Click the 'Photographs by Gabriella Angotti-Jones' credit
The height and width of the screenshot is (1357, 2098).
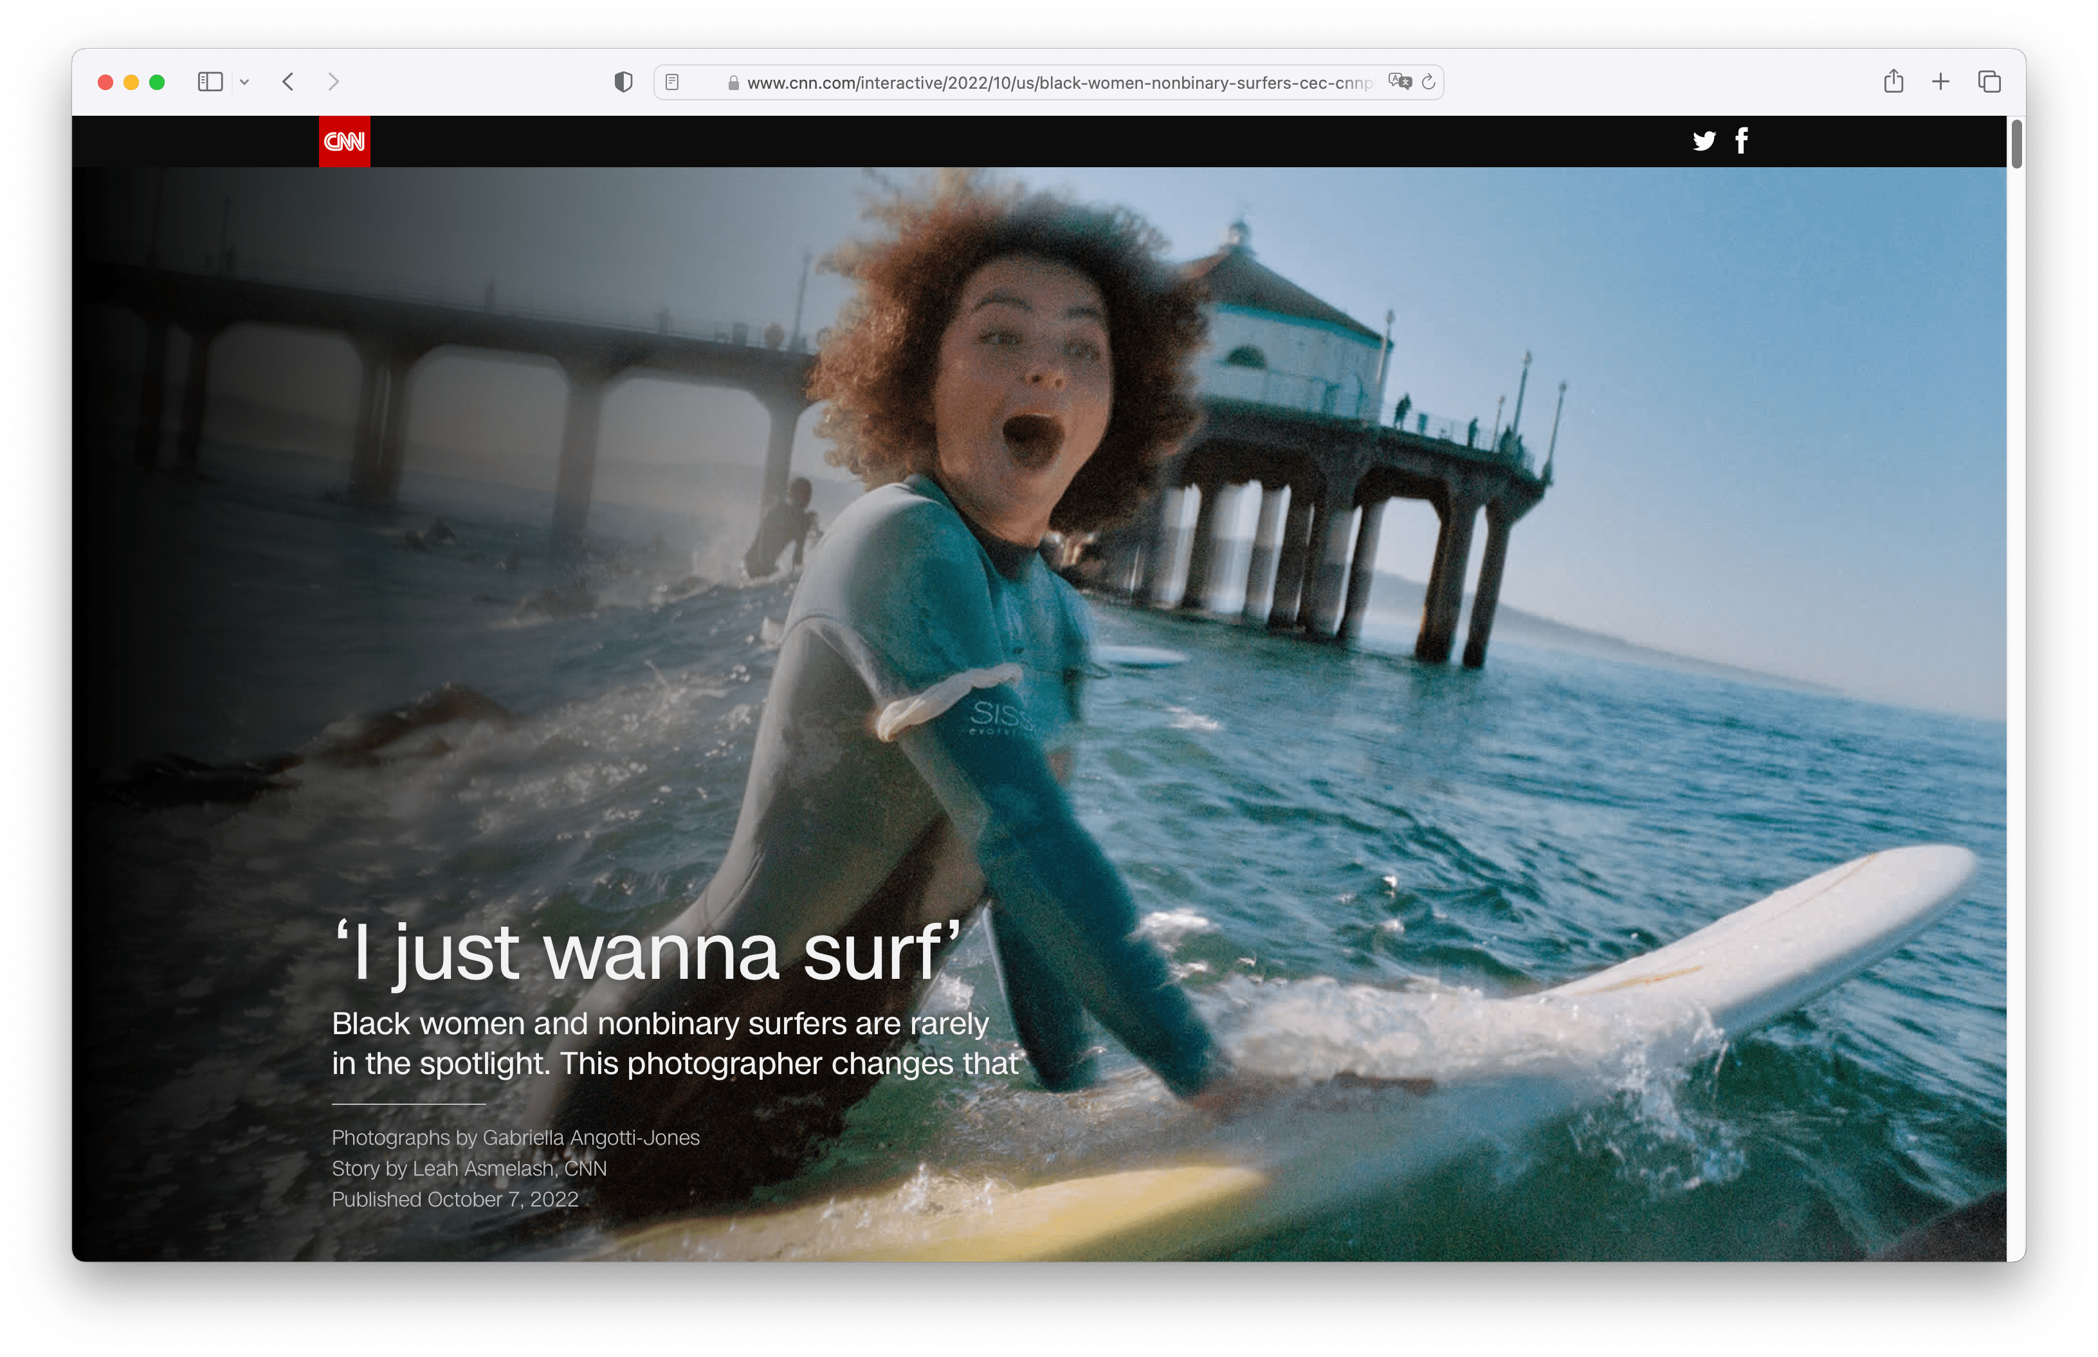[515, 1138]
